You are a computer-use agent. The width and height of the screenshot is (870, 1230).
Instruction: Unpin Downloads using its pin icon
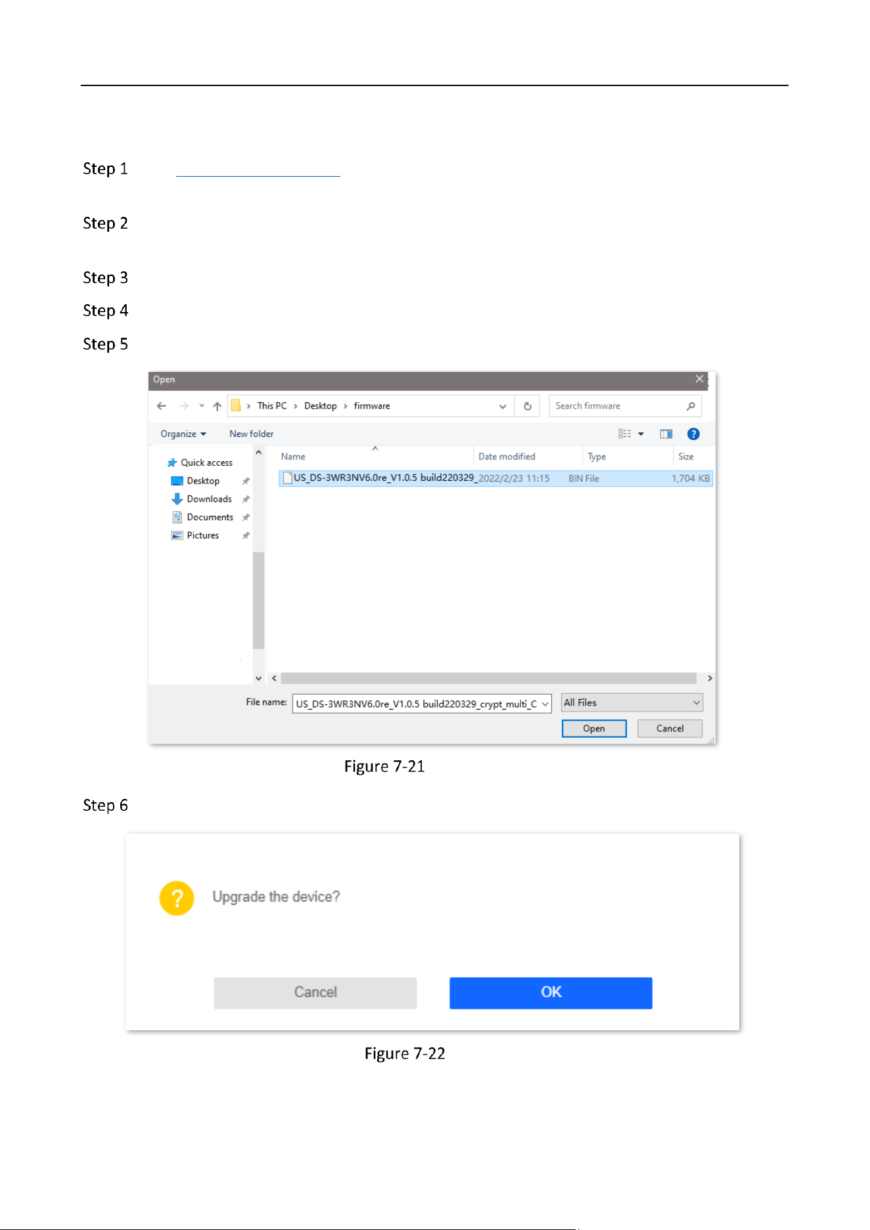click(246, 499)
